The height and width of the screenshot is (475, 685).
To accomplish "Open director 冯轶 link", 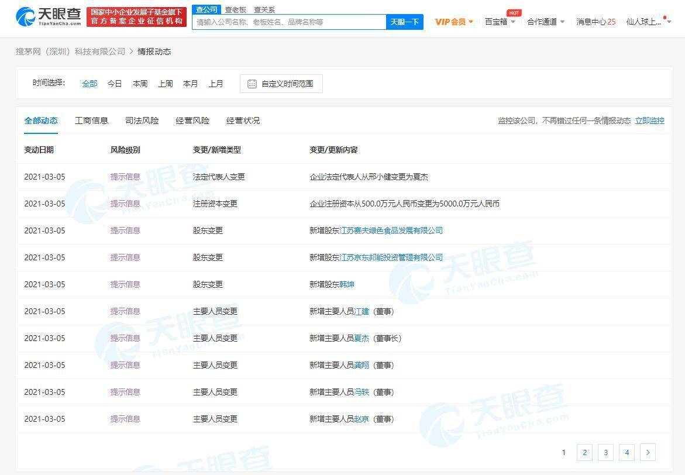I will coord(362,393).
